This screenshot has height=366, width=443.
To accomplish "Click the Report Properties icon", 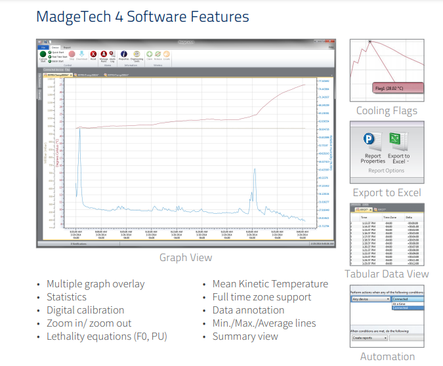I will (372, 141).
